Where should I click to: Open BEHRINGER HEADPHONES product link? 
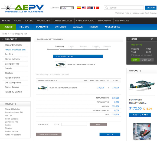pyautogui.click(x=138, y=101)
